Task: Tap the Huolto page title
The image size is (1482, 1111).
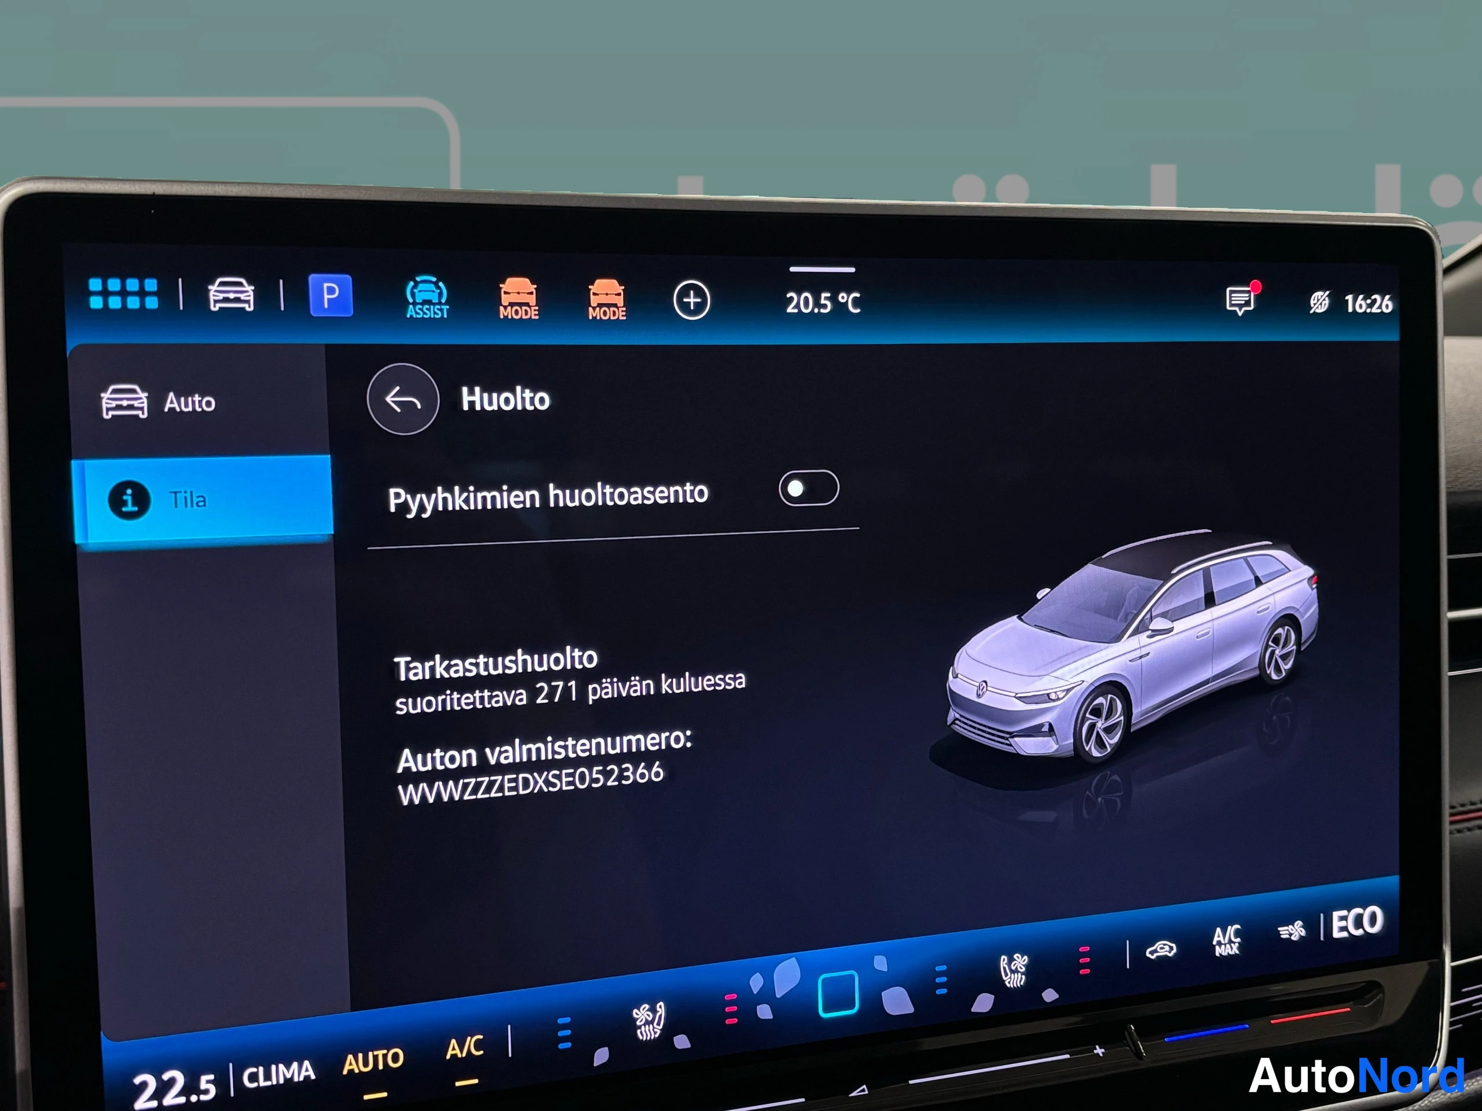Action: click(505, 399)
